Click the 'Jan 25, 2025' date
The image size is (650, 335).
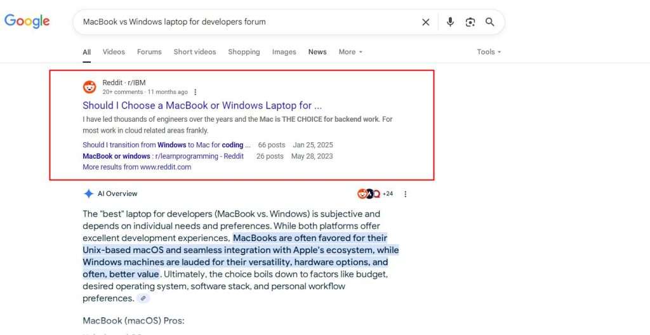click(313, 145)
